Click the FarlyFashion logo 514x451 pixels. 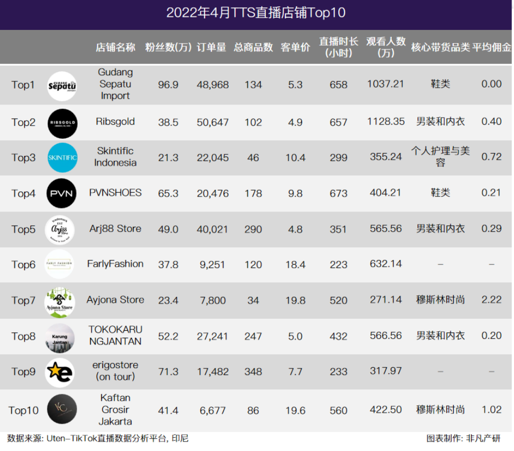tap(59, 264)
